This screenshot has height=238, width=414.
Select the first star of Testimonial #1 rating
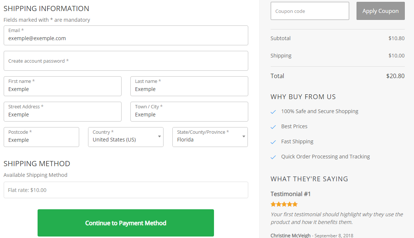pos(273,204)
